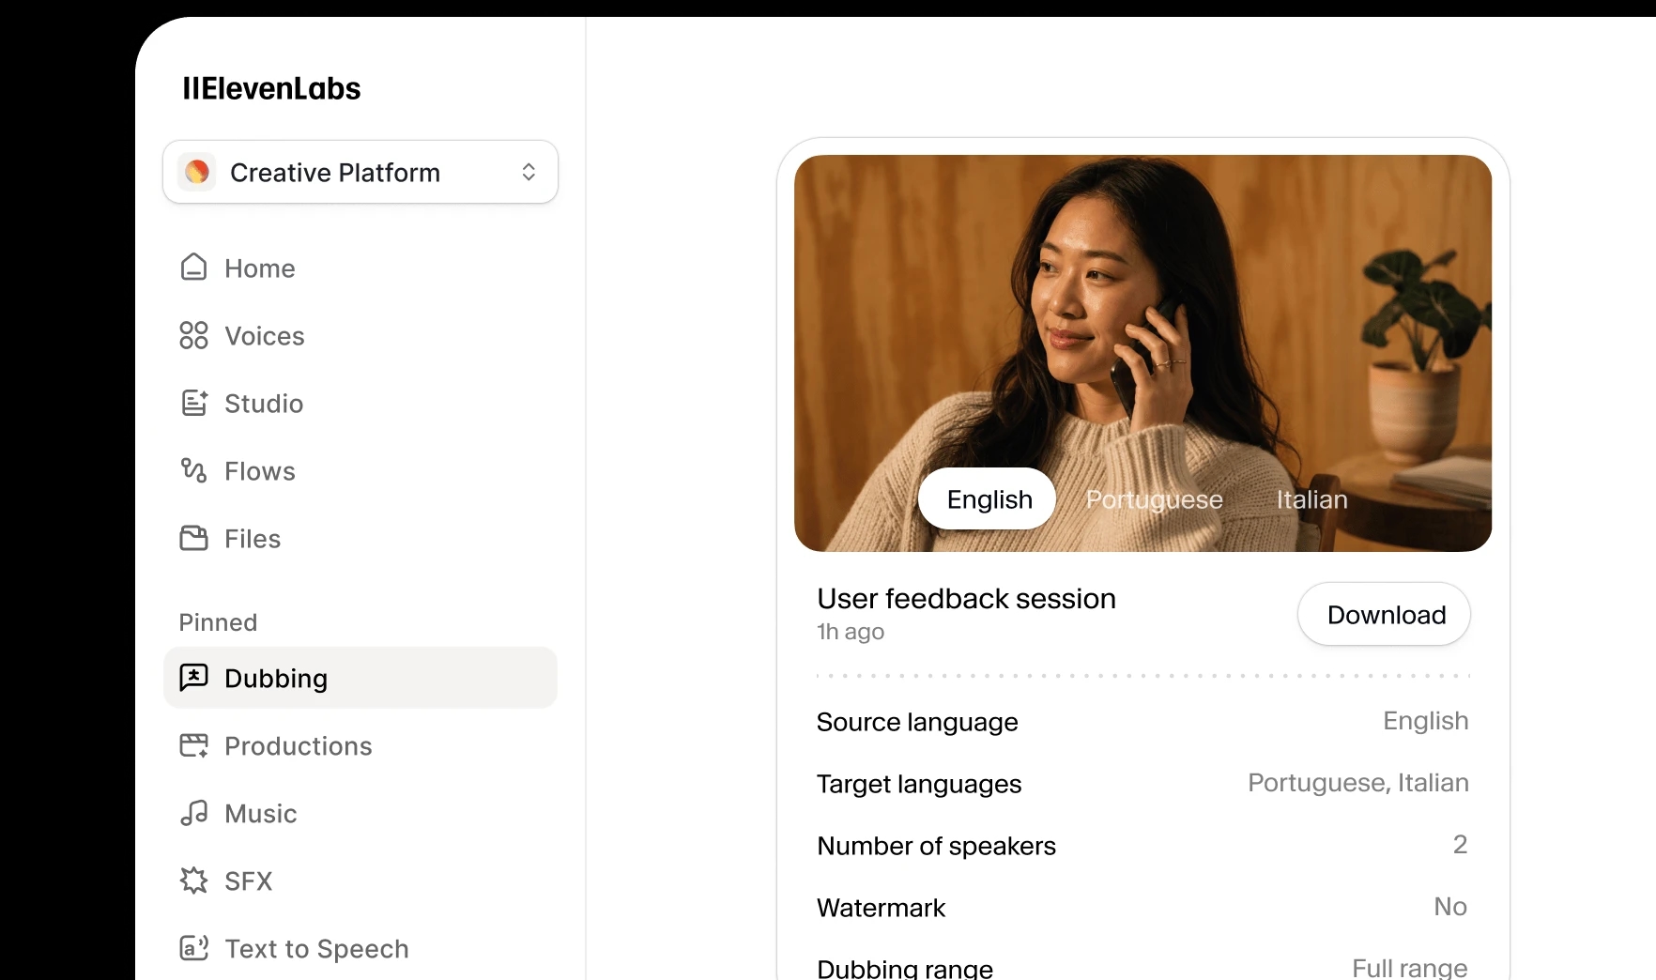This screenshot has height=980, width=1656.
Task: Open the pinned SFX item
Action: 360,881
